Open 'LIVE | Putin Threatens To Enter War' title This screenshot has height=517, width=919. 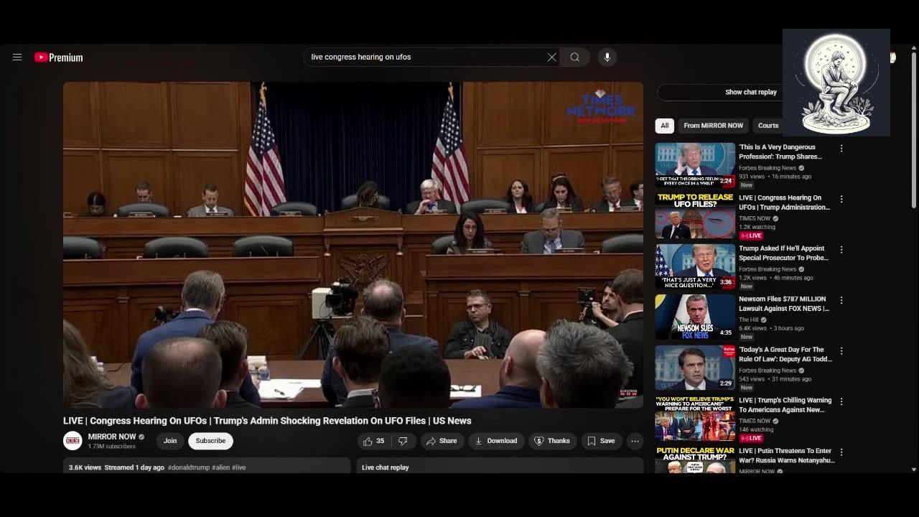786,455
